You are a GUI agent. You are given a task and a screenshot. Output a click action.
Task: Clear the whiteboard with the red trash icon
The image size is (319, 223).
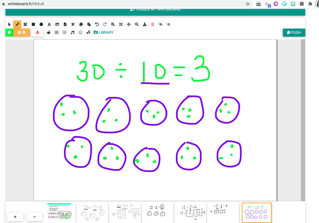pyautogui.click(x=153, y=24)
